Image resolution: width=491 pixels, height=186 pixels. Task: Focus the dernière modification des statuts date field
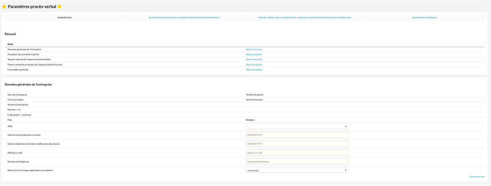click(297, 144)
